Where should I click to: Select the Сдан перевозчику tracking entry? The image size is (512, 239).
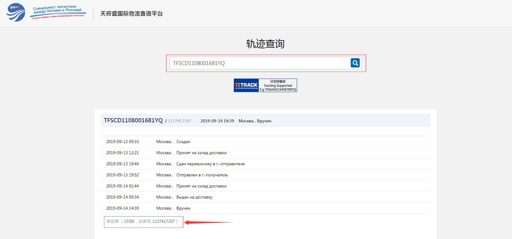pos(210,164)
